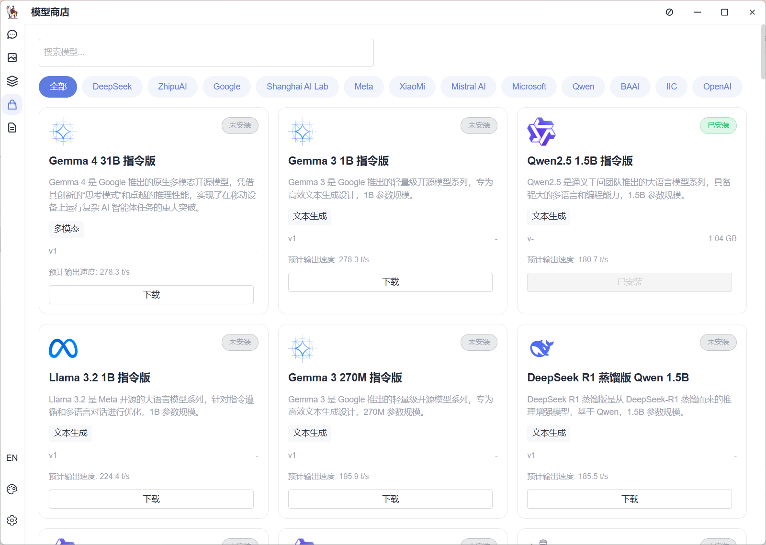Screen dimensions: 766x545
Task: Click the Gemma 4 31B 指令版 title
Action: click(x=102, y=161)
